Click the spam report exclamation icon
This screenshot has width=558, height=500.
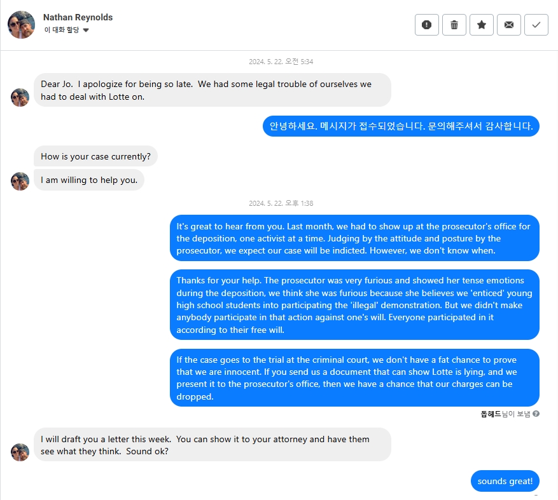pyautogui.click(x=426, y=25)
